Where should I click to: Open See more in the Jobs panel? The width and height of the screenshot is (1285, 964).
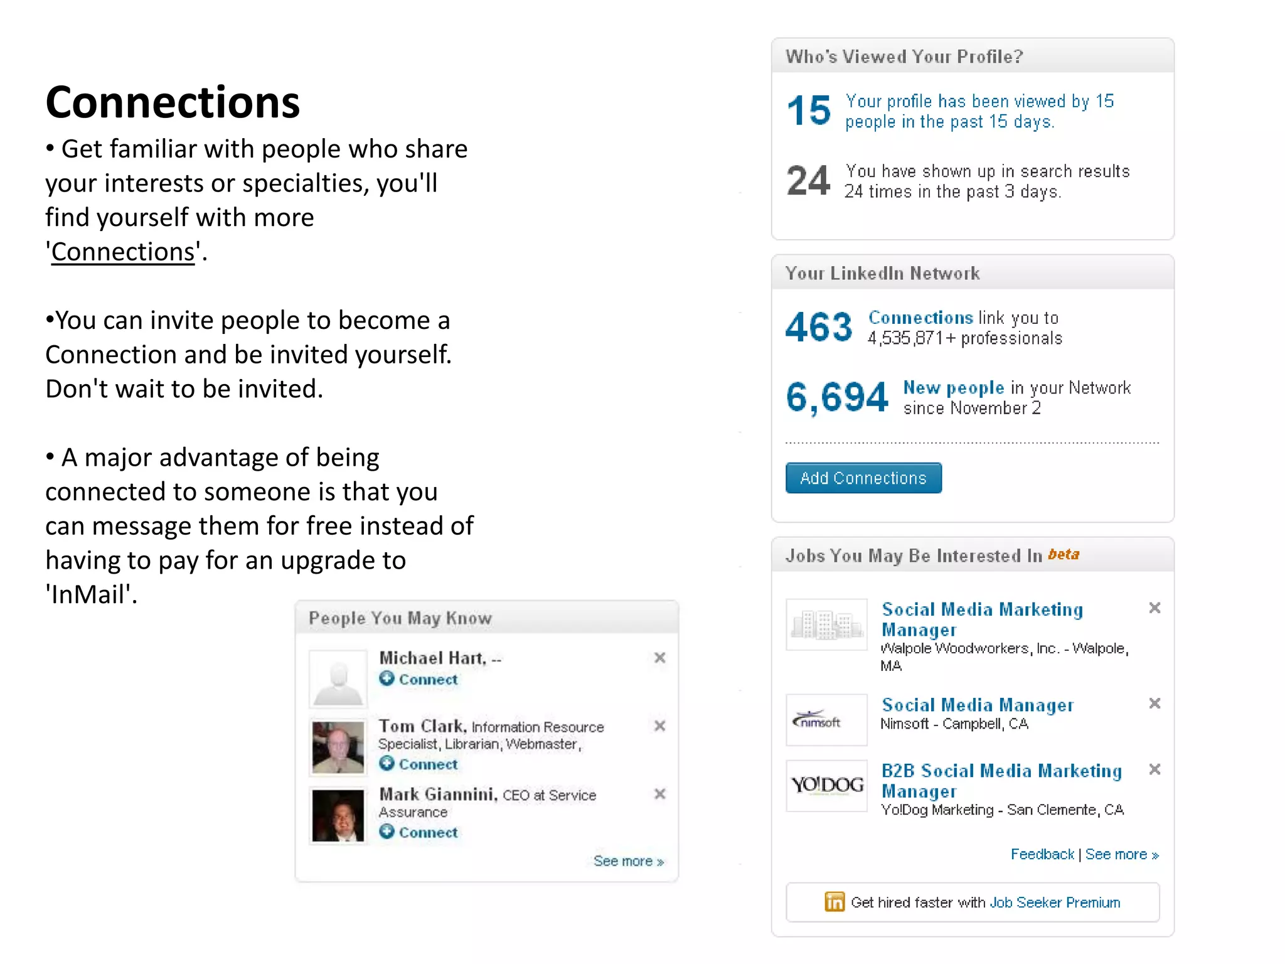pyautogui.click(x=1121, y=854)
